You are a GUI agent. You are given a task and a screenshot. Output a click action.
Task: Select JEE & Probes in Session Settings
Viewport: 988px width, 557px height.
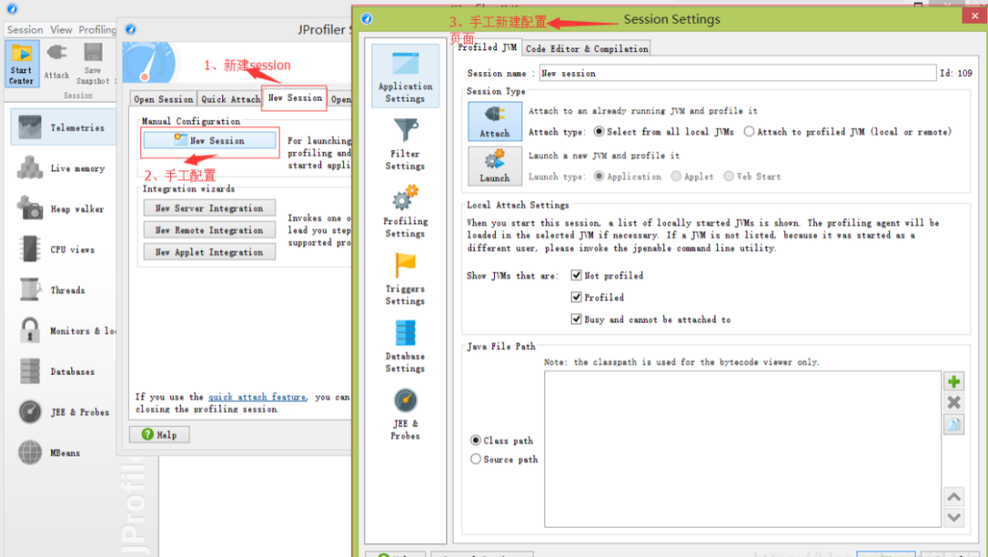(405, 414)
